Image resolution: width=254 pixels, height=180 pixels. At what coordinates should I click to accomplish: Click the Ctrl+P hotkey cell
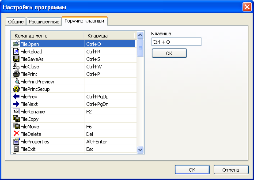click(x=110, y=74)
